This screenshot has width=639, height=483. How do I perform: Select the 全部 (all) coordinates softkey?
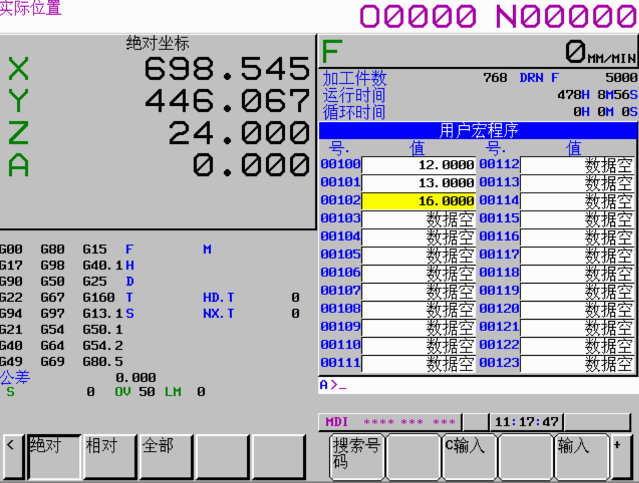[x=166, y=456]
